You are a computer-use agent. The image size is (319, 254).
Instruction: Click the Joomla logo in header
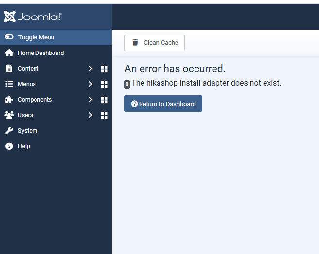(x=33, y=17)
